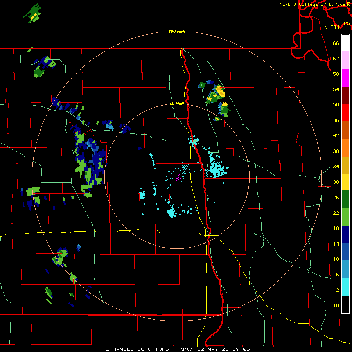Select the '42' legend value
Screen dimensions: 352x352
[336, 136]
